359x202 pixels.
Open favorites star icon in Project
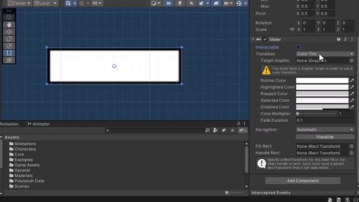click(232, 130)
